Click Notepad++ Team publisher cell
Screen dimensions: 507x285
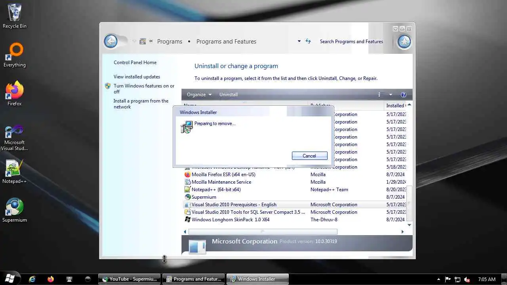329,190
